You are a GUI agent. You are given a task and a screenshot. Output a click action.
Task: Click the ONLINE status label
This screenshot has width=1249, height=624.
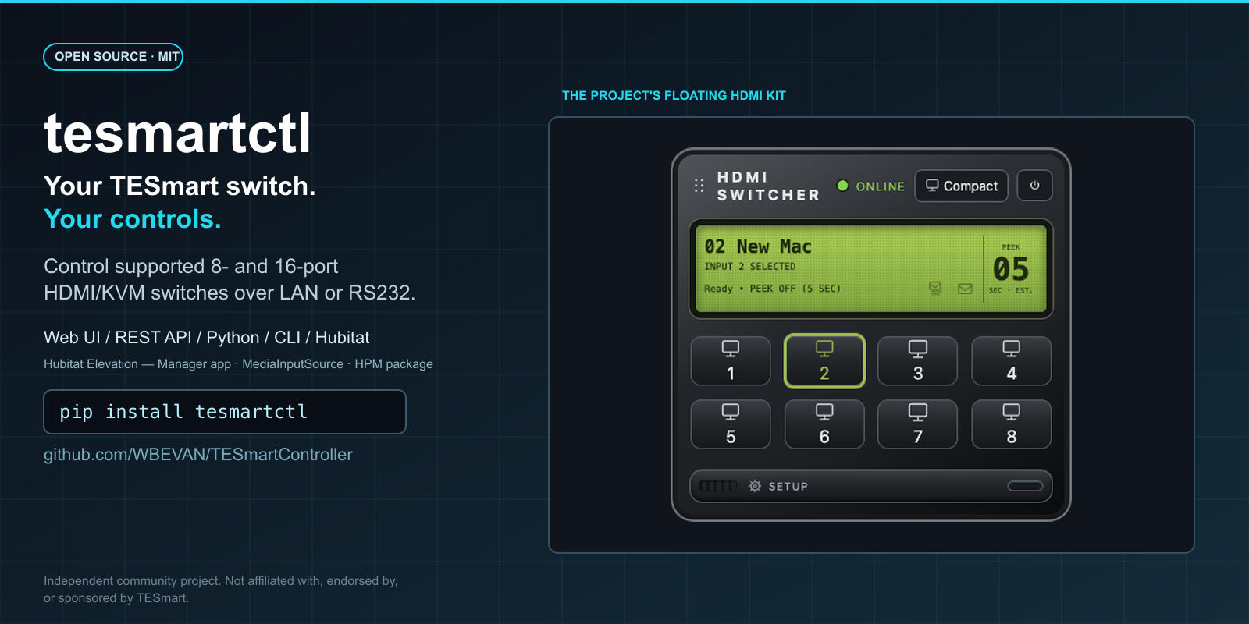click(x=880, y=186)
